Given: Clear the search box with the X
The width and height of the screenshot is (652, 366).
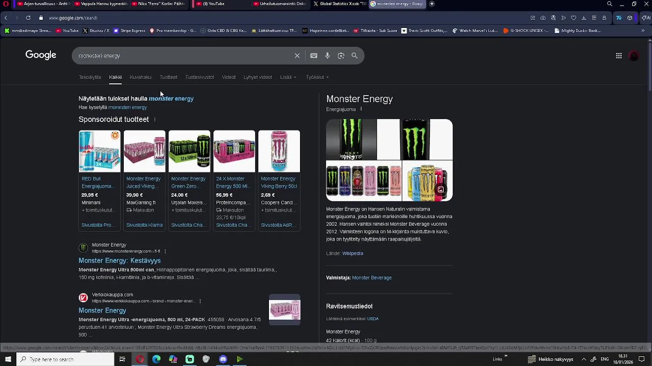Looking at the screenshot, I should (297, 56).
